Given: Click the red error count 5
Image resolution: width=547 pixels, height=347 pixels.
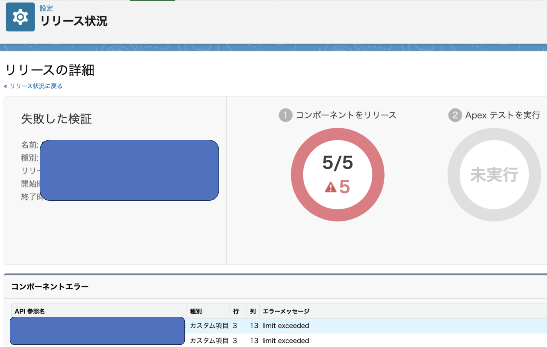Looking at the screenshot, I should point(344,187).
